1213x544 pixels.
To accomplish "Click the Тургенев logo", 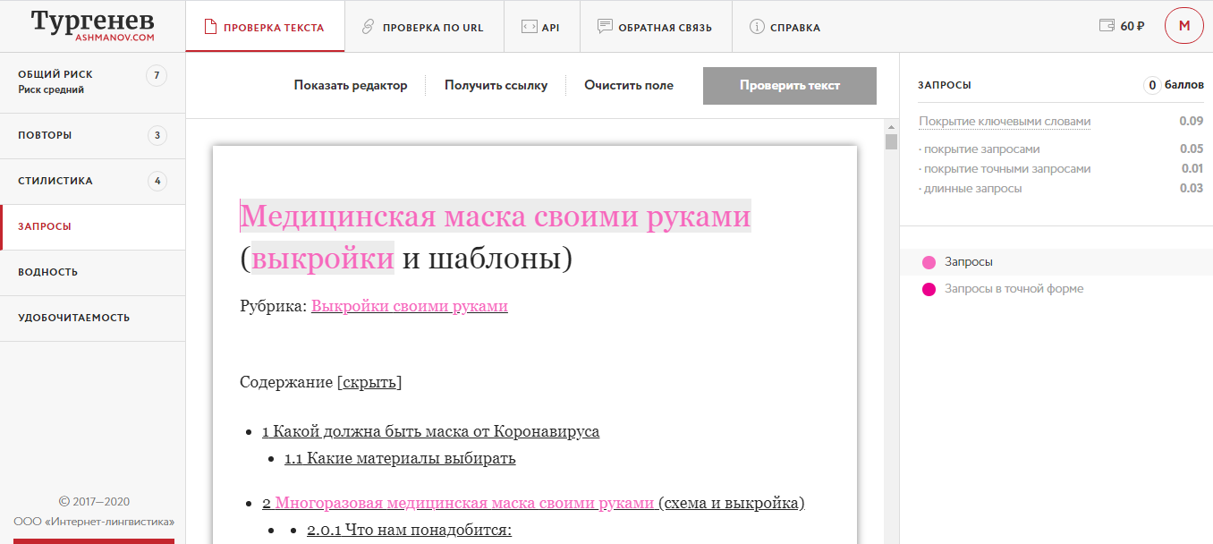I will tap(92, 26).
